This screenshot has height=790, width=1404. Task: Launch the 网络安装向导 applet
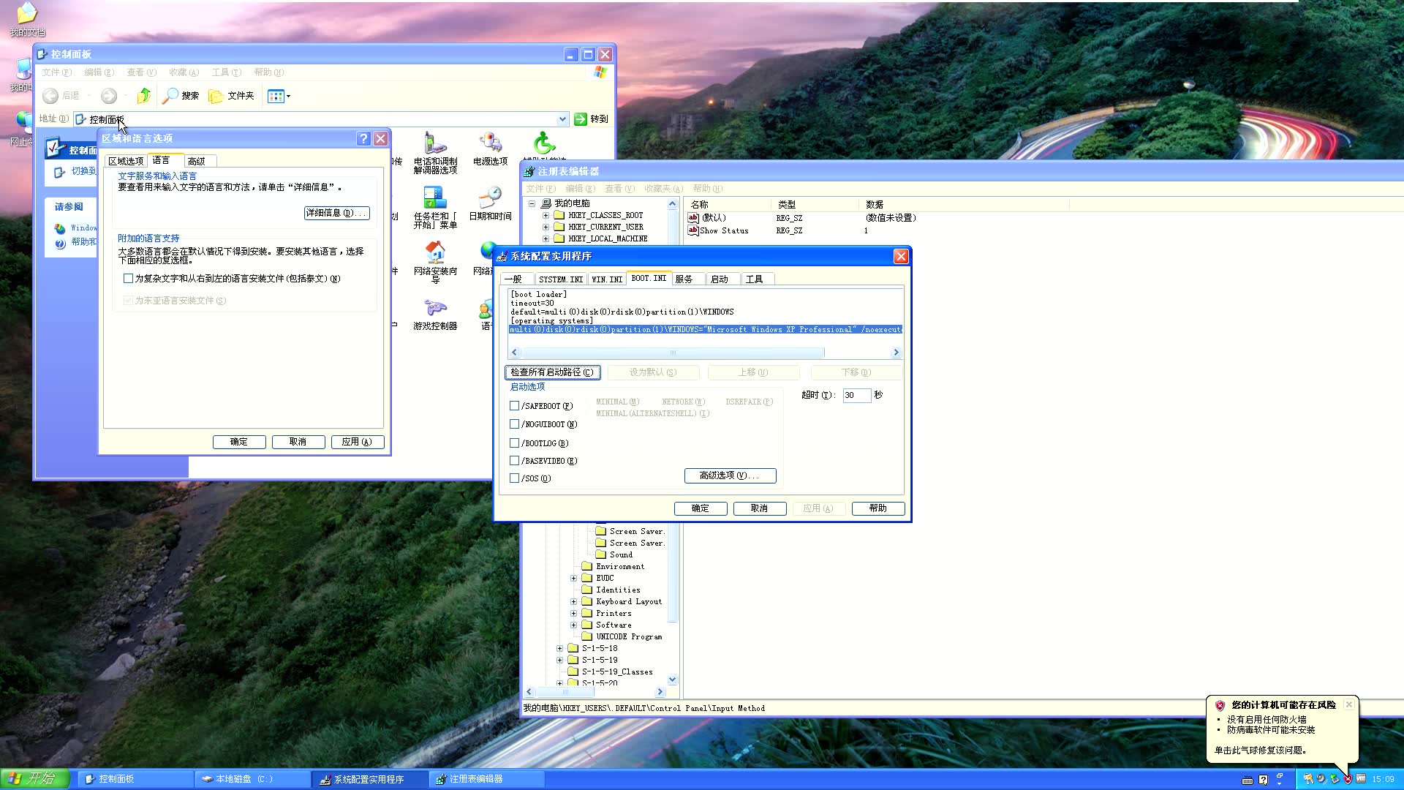[x=435, y=257]
